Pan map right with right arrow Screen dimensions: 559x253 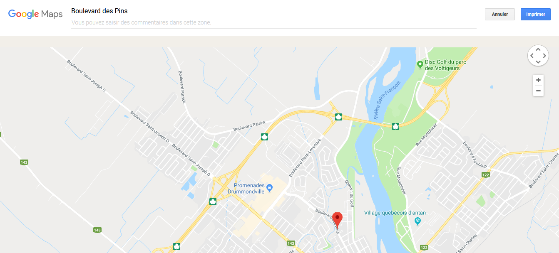coord(544,56)
